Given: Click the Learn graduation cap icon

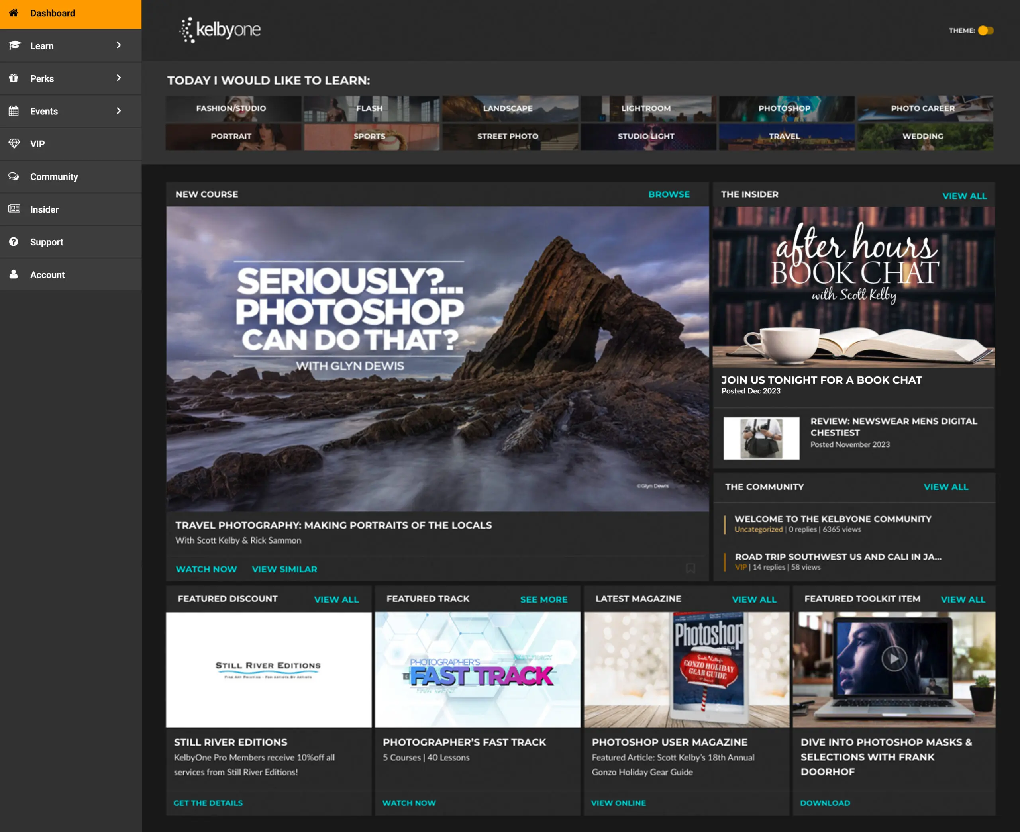Looking at the screenshot, I should pos(15,45).
